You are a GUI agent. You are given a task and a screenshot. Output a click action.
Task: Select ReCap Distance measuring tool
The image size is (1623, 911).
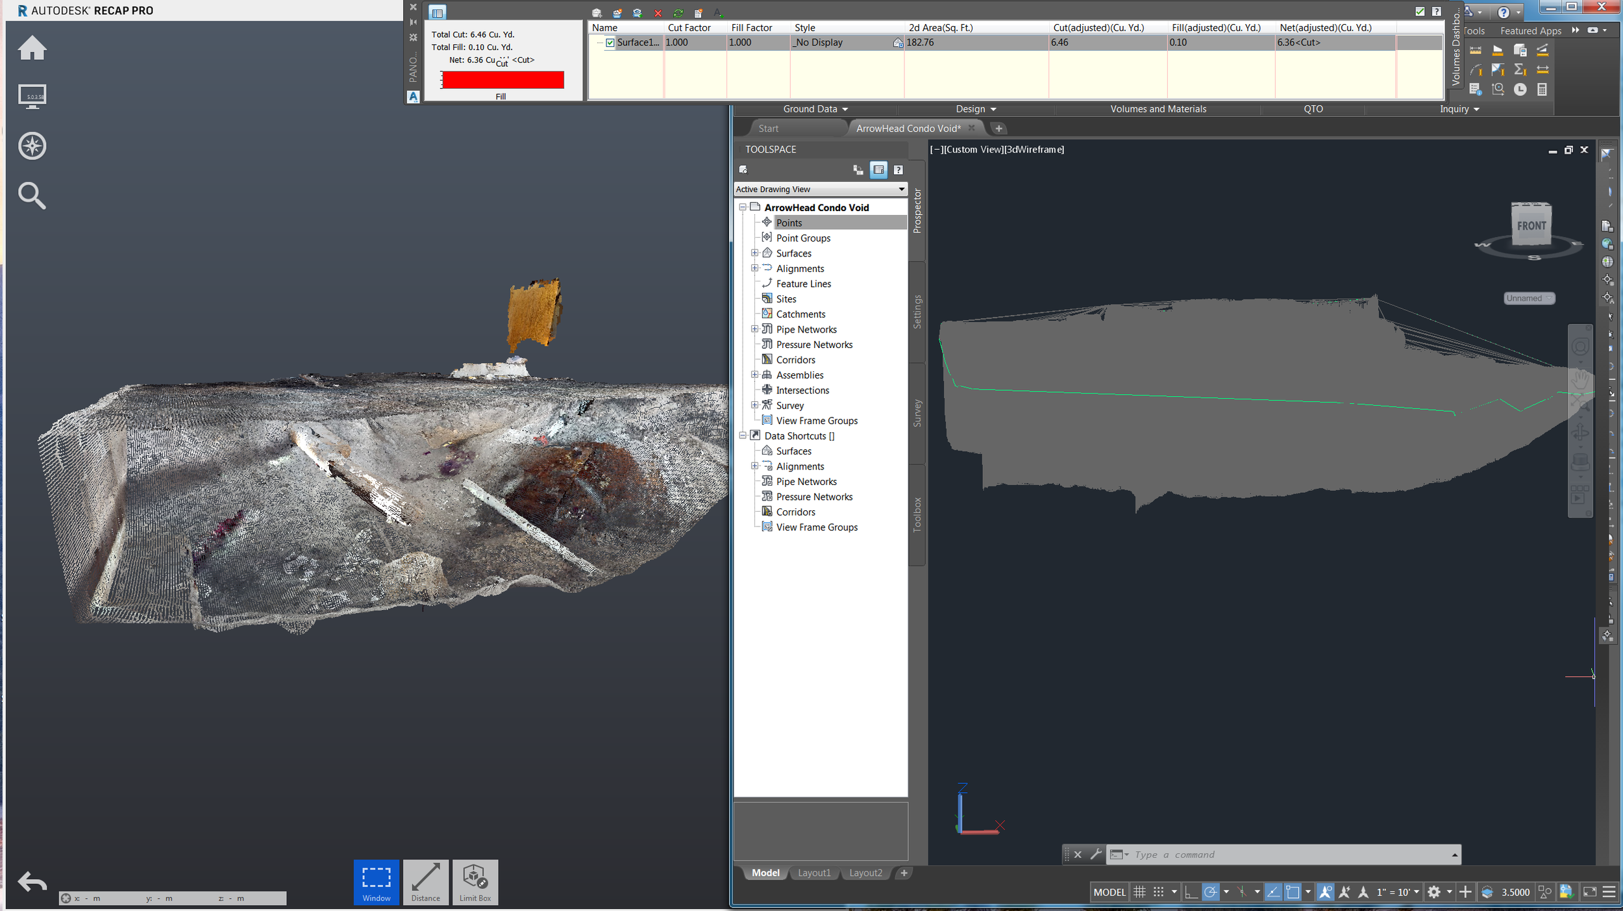pos(426,882)
